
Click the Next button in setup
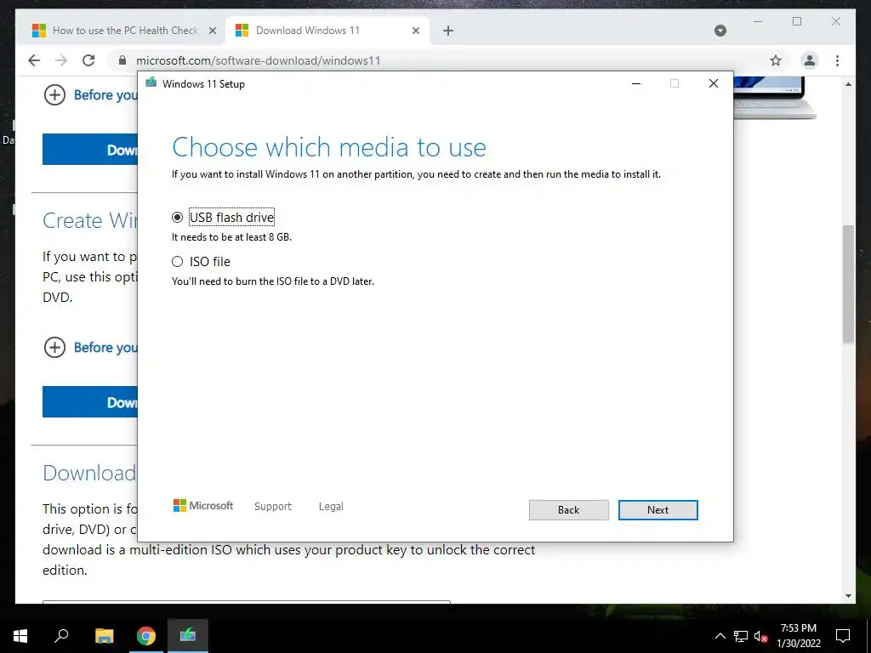[658, 510]
